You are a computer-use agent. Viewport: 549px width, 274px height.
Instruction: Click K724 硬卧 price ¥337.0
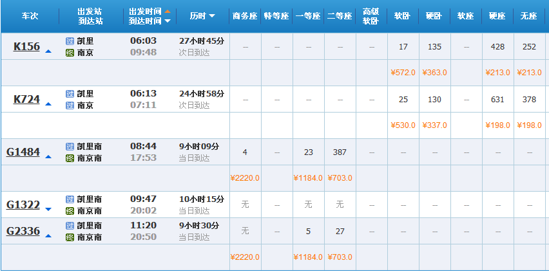tap(434, 125)
